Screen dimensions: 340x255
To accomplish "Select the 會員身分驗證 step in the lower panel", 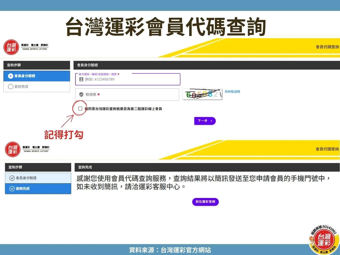I will click(38, 178).
